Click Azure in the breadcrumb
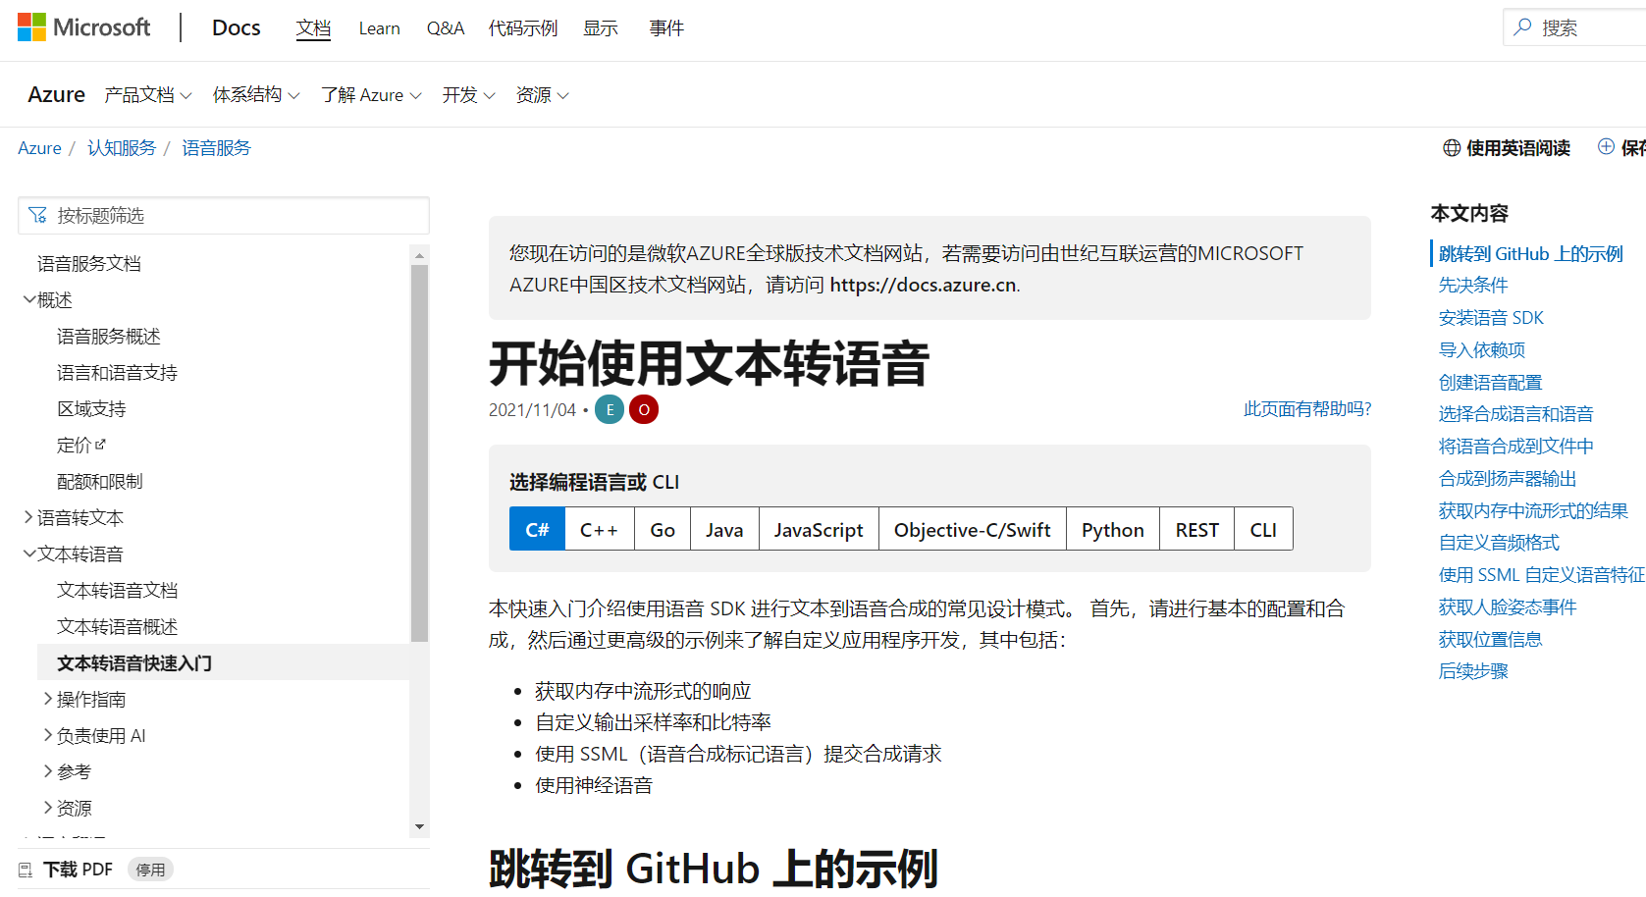Screen dimensions: 1646x897 tap(39, 148)
